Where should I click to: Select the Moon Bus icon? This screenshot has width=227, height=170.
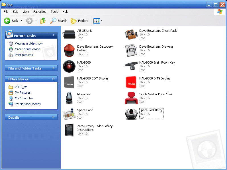tap(69, 98)
